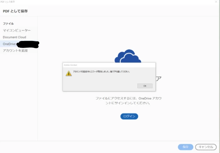Image resolution: width=220 pixels, height=153 pixels.
Task: Dismiss the error dialog with OK
Action: click(145, 86)
